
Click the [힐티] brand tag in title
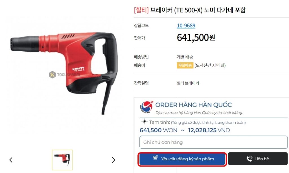141,10
